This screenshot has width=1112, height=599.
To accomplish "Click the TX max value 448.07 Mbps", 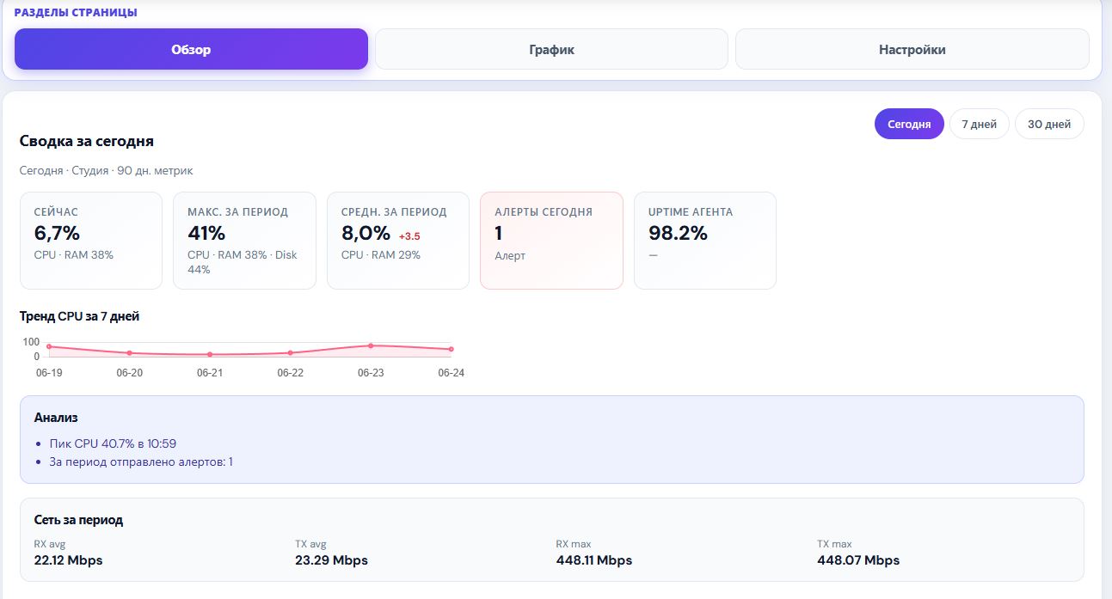I will 858,560.
